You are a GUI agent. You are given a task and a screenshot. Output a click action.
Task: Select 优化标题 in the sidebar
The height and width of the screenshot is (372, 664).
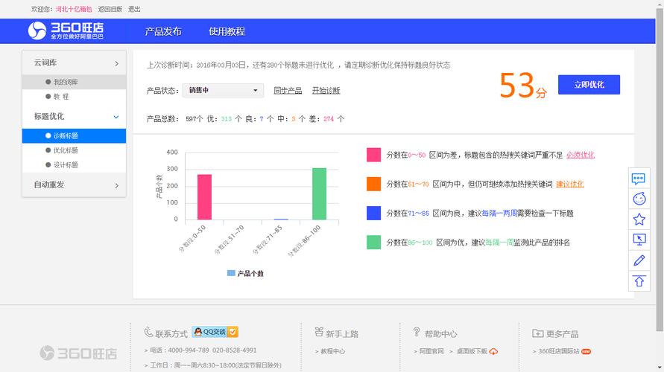pyautogui.click(x=74, y=150)
